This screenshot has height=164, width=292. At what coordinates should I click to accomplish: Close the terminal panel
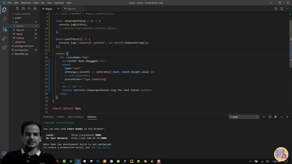click(x=287, y=117)
